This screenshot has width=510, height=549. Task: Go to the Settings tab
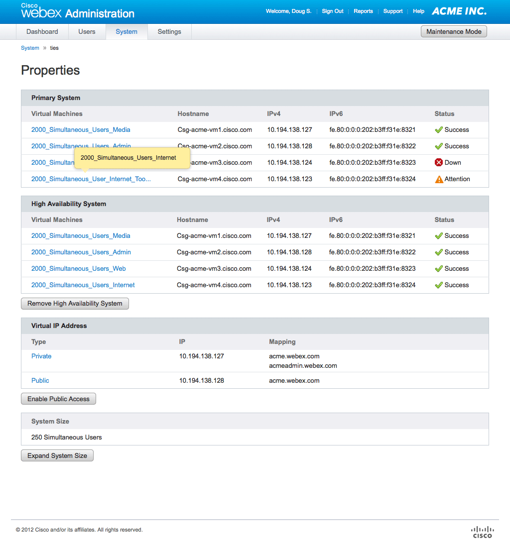(x=169, y=32)
